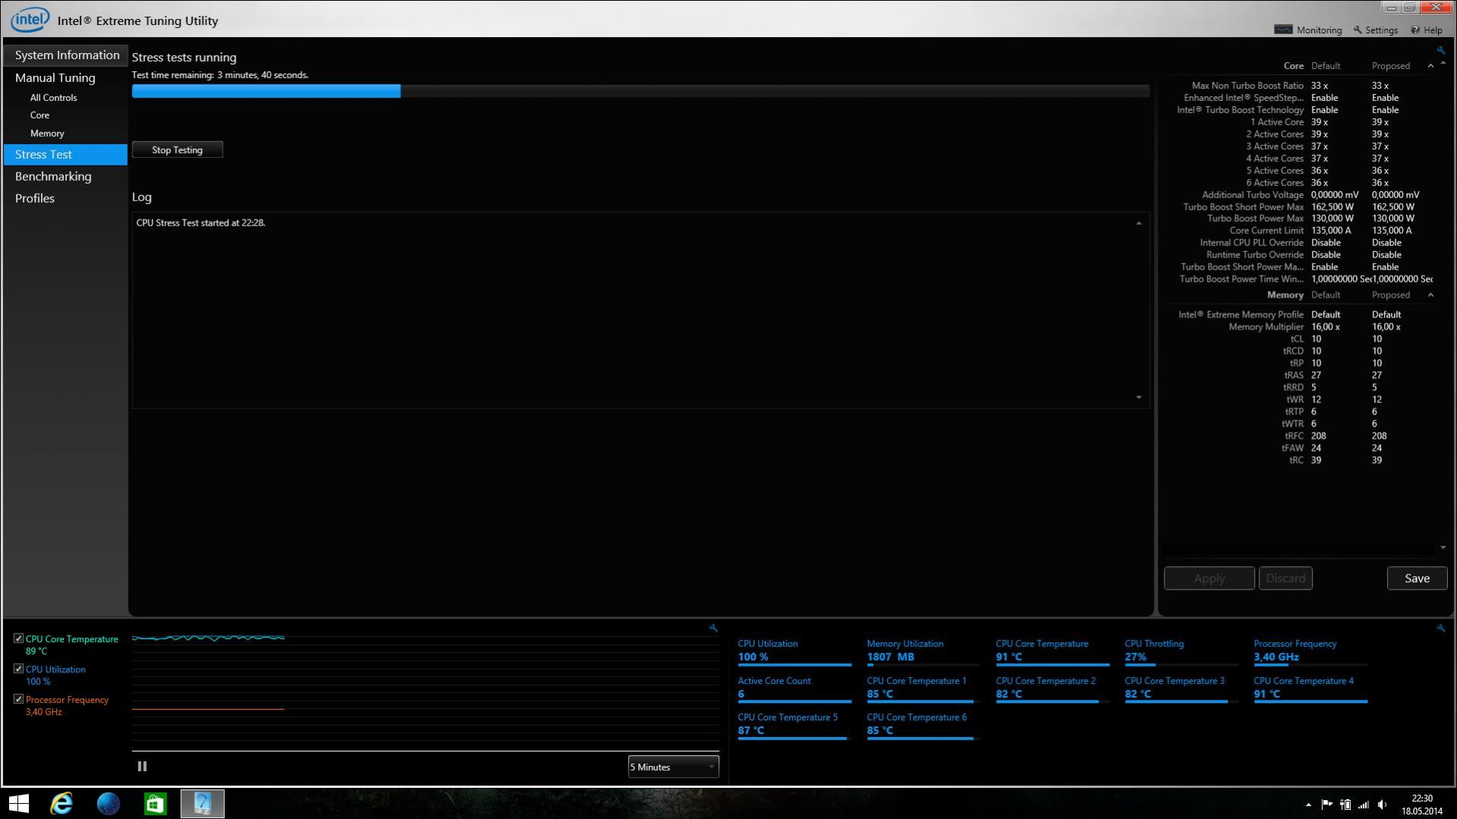1457x819 pixels.
Task: Collapse the Core settings section
Action: click(x=1430, y=66)
